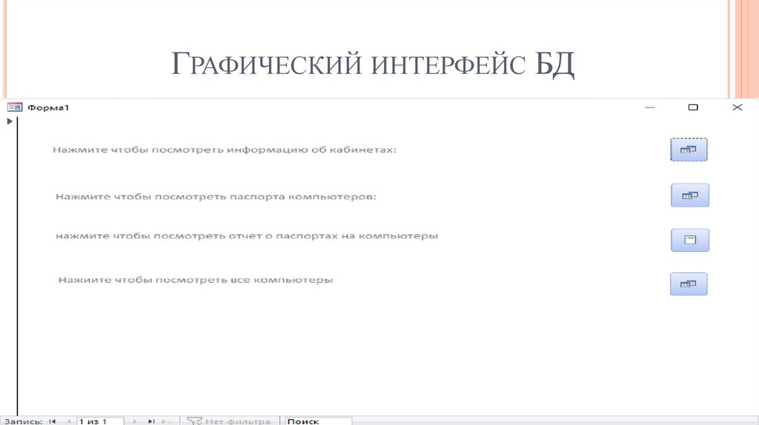The image size is (759, 425).
Task: Open the computer passports report button
Action: pyautogui.click(x=689, y=240)
